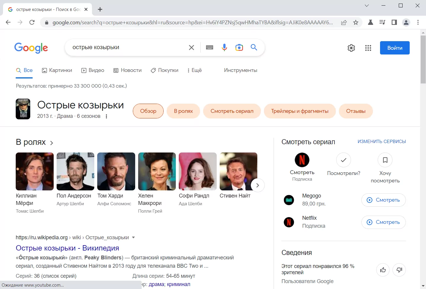This screenshot has height=289, width=426.
Task: Click the драма genre link
Action: (x=157, y=284)
